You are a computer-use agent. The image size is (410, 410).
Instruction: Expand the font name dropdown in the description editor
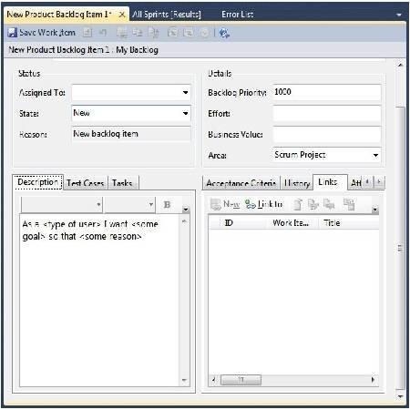click(98, 204)
